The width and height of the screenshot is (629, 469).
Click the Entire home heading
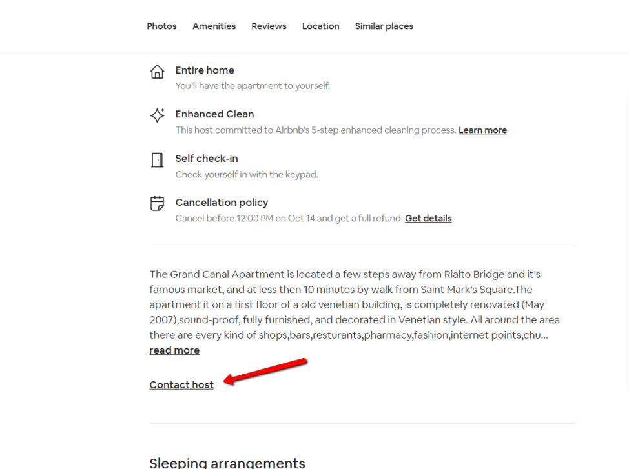(205, 70)
